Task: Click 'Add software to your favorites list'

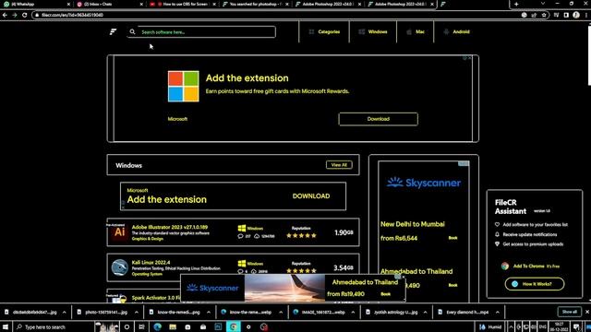Action: [535, 225]
